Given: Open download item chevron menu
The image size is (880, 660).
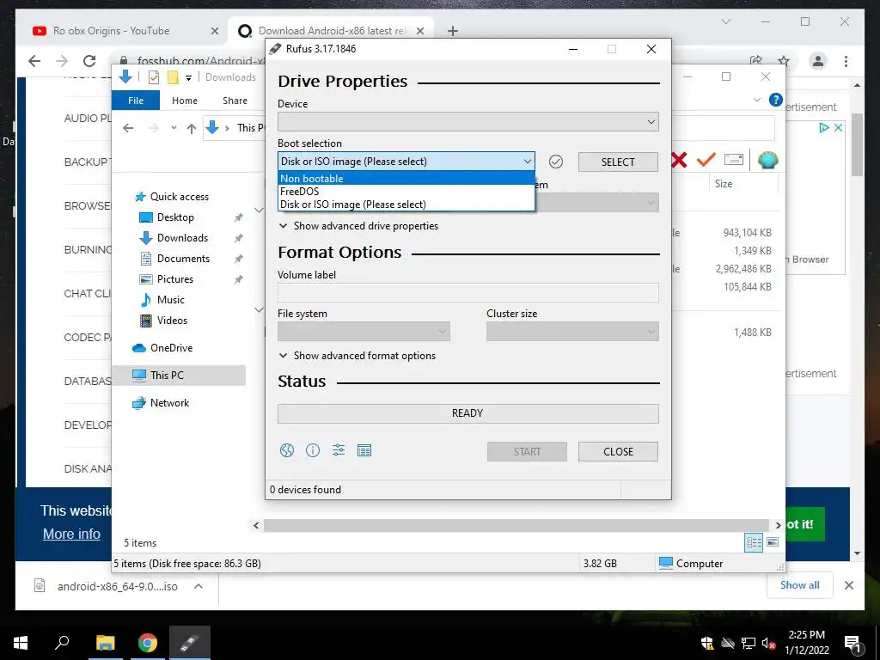Looking at the screenshot, I should click(199, 586).
